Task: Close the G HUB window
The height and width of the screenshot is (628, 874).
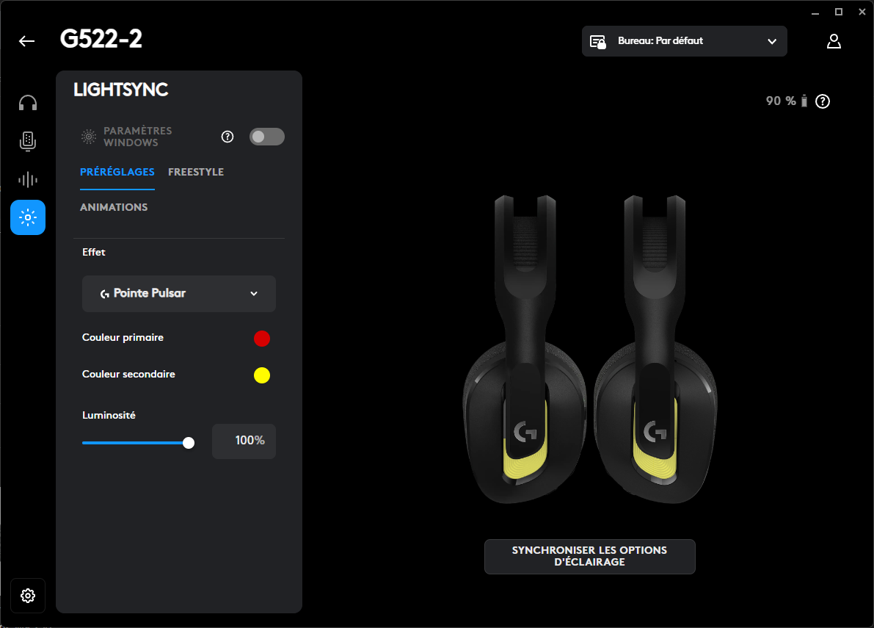Action: point(862,12)
